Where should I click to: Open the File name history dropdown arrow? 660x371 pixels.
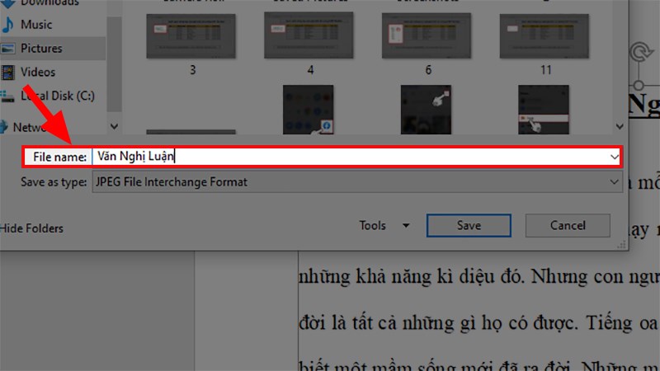pyautogui.click(x=614, y=157)
